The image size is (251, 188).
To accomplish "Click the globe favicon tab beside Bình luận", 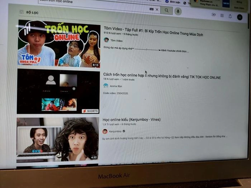I will pos(185,3).
